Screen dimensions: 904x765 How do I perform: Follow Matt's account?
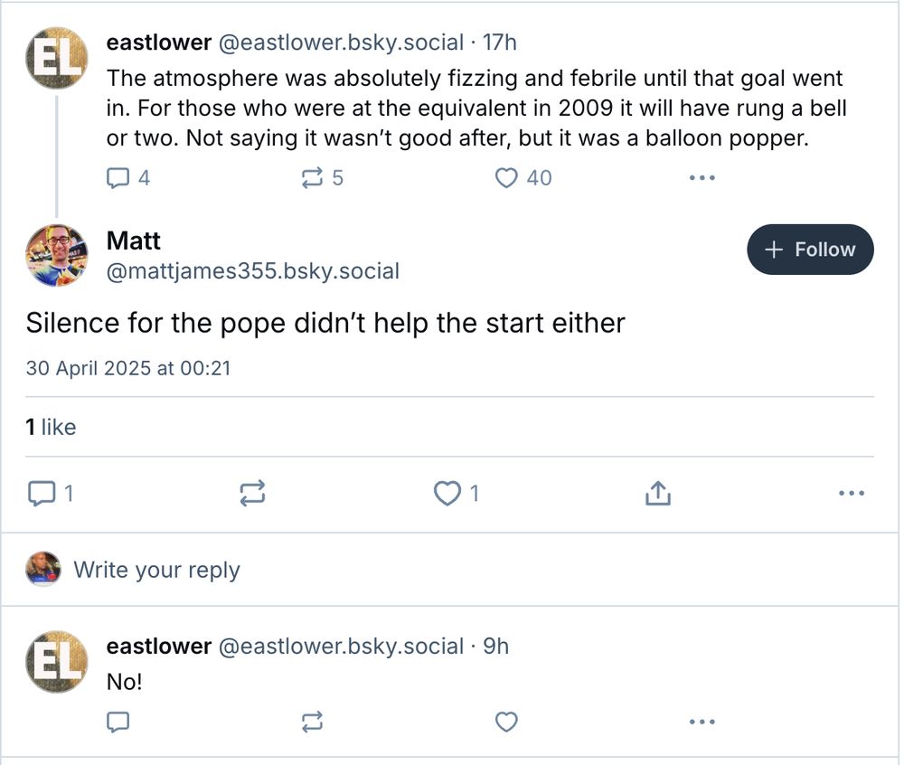tap(810, 250)
